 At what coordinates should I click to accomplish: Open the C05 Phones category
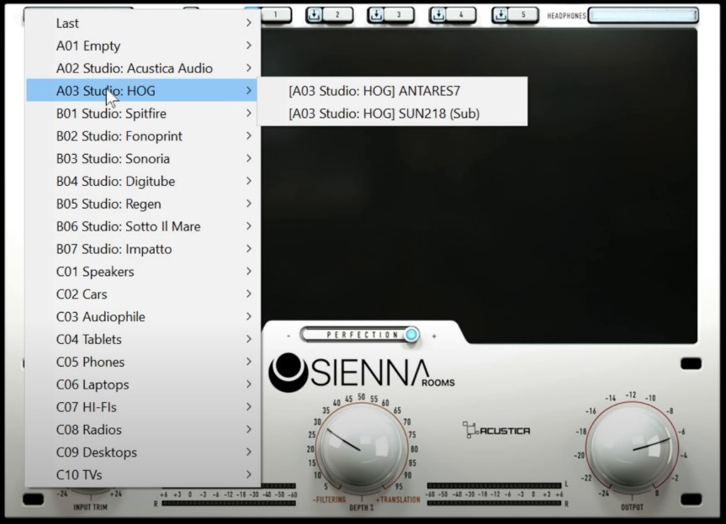click(143, 362)
